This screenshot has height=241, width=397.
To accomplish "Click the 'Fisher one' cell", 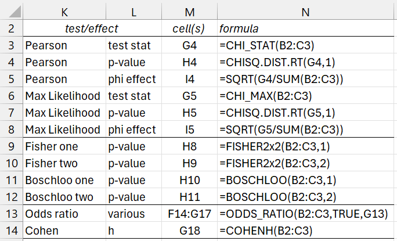I will point(64,148).
